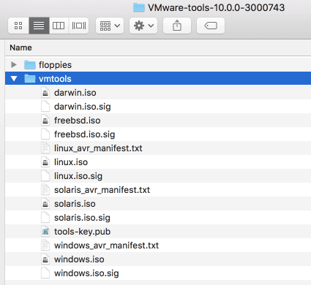Image resolution: width=311 pixels, height=285 pixels.
Task: Select the windows.iso file name
Action: pos(79,259)
